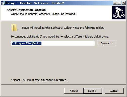The height and width of the screenshot is (97, 127).
Task: Open the Browse folder dialog
Action: (x=107, y=43)
